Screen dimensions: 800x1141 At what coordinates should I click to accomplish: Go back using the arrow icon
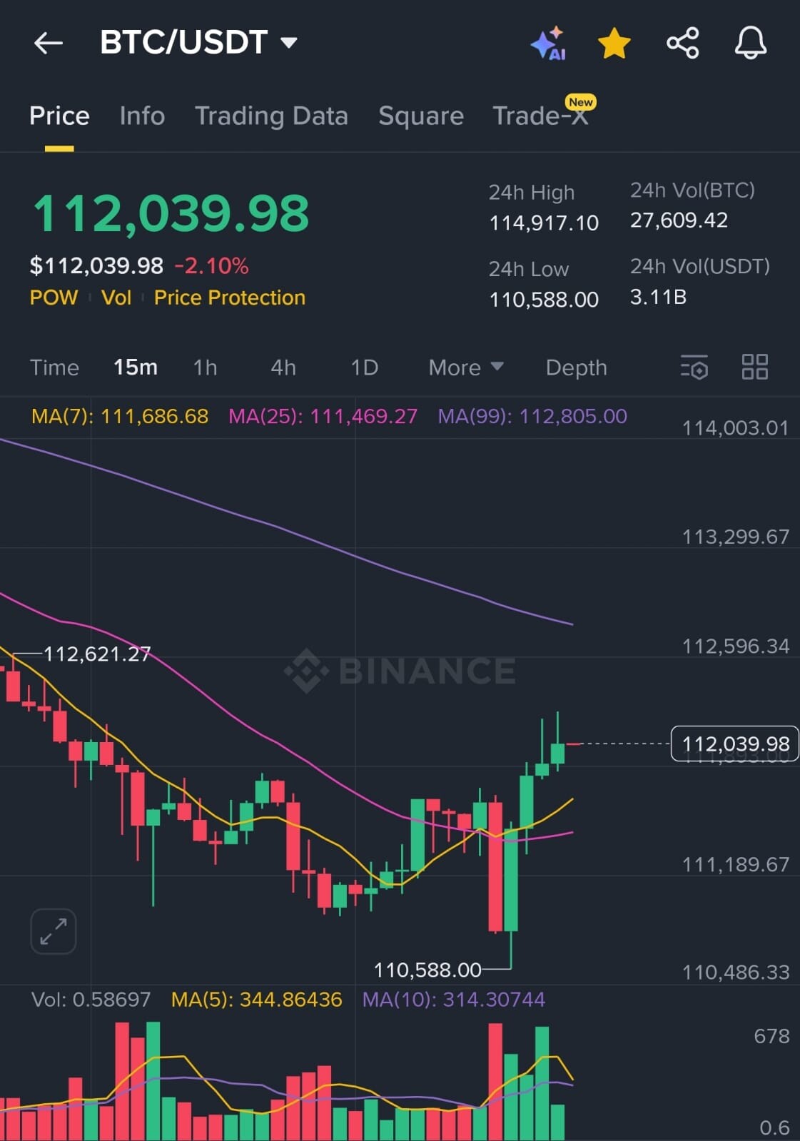(x=49, y=44)
